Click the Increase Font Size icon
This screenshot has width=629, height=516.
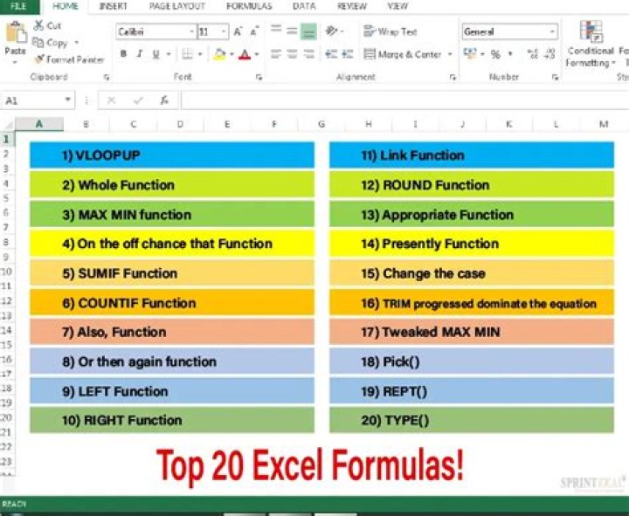coord(238,31)
